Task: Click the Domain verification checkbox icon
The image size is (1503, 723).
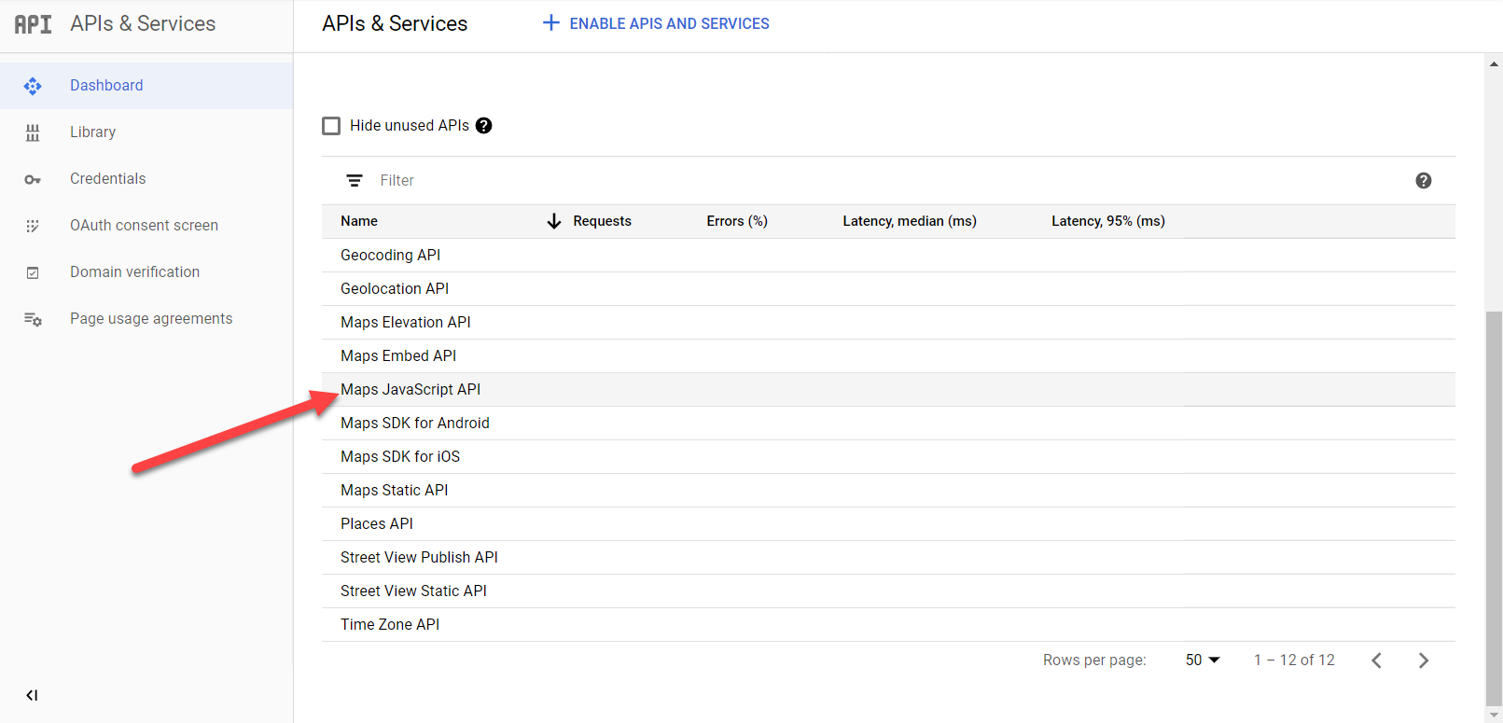Action: (x=33, y=272)
